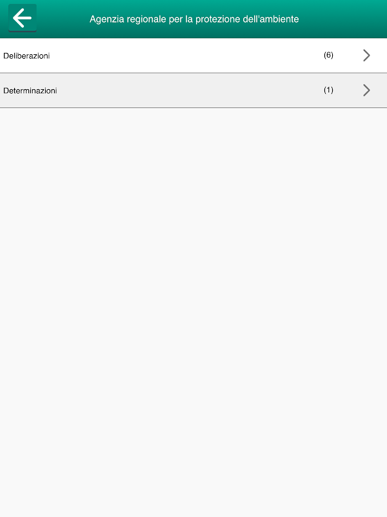Expand Determinazioni with its right chevron
The height and width of the screenshot is (517, 387).
pos(366,90)
